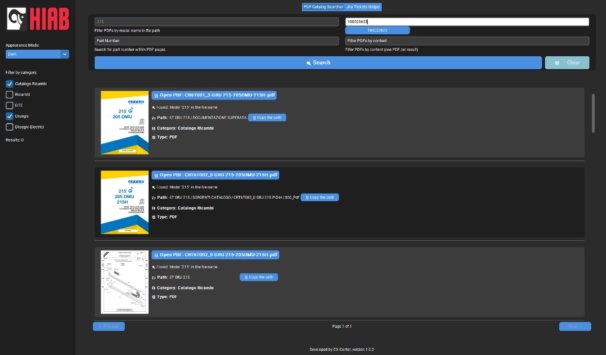
Task: Select the 100023603 autocomplete suggestion
Action: pyautogui.click(x=377, y=30)
